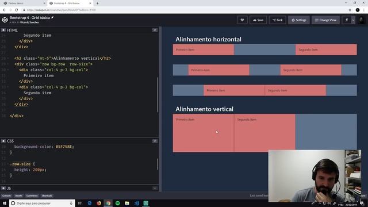368x207 pixels.
Task: Click Primeiro item in the third horizontal row
Action: [216, 90]
